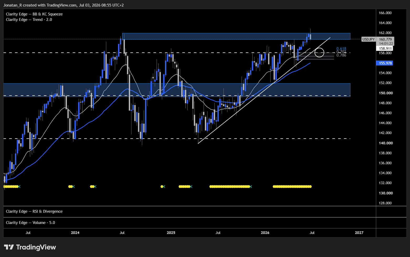
Task: Select the upper blue resistance zone rectangle
Action: point(236,36)
